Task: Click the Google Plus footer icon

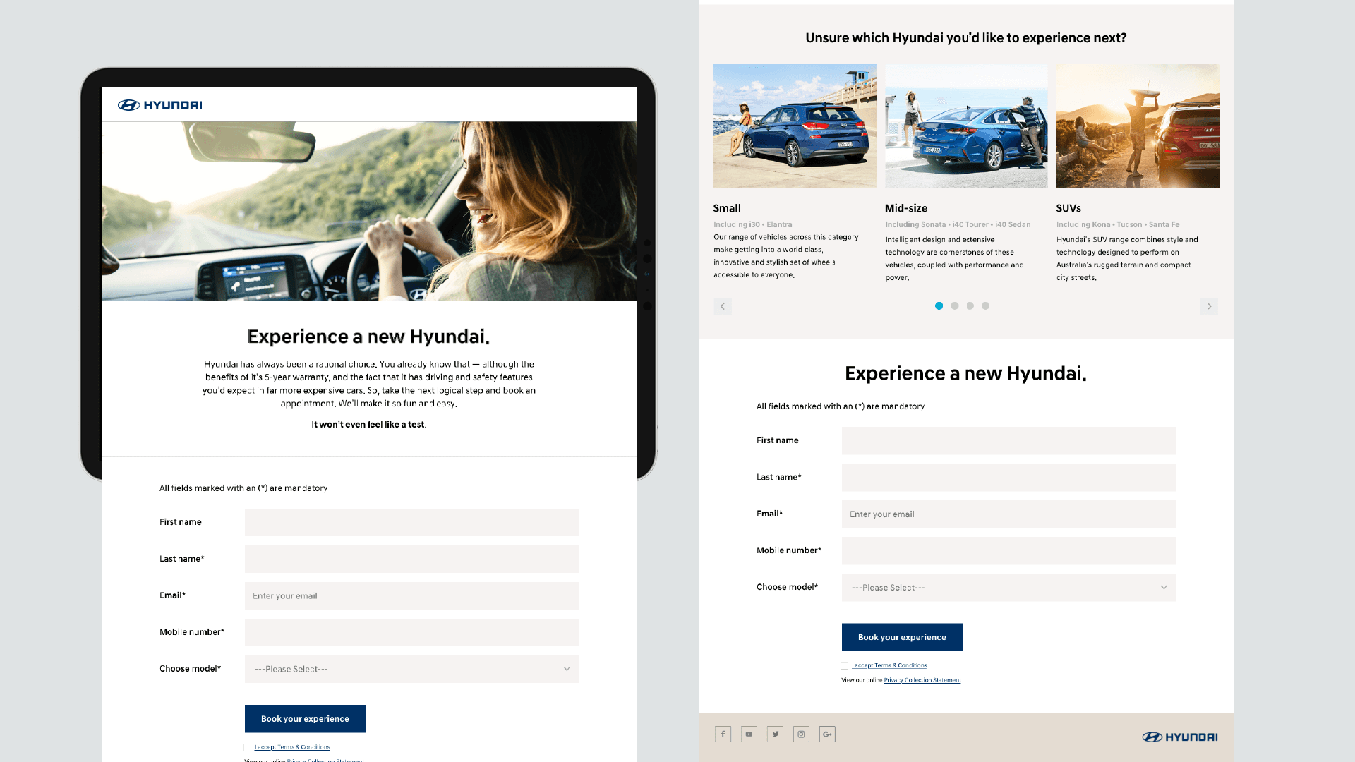Action: (827, 734)
